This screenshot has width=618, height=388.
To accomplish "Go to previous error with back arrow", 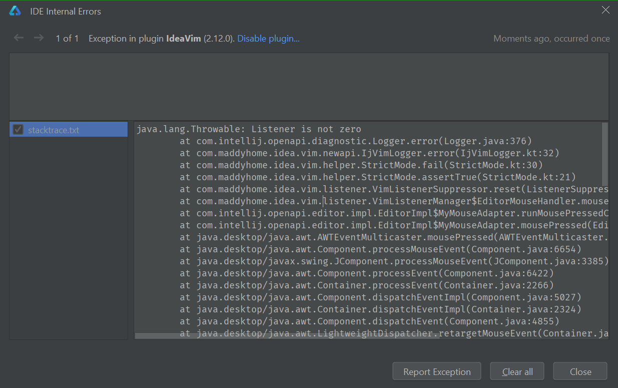I will tap(19, 38).
